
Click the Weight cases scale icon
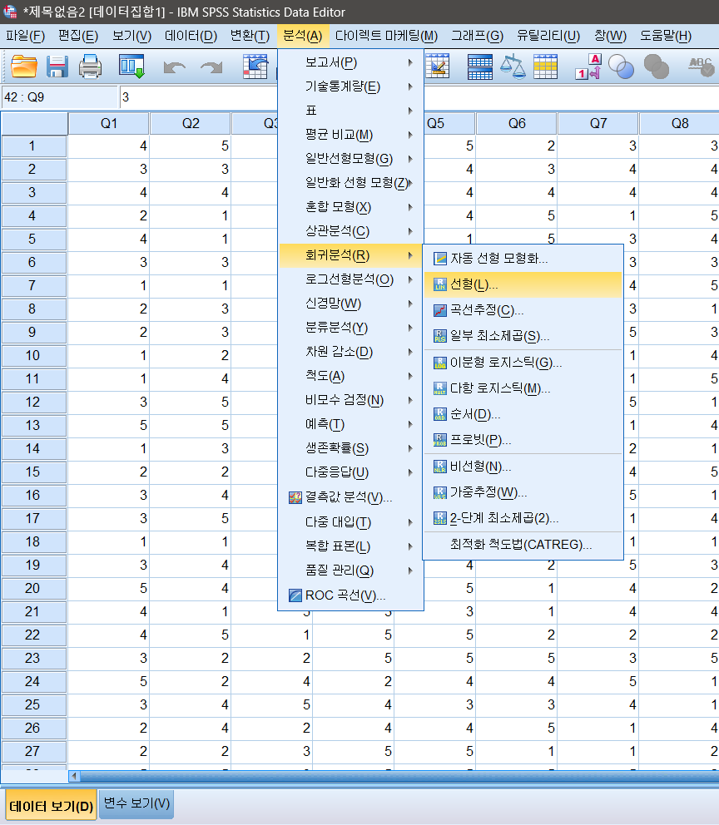512,67
